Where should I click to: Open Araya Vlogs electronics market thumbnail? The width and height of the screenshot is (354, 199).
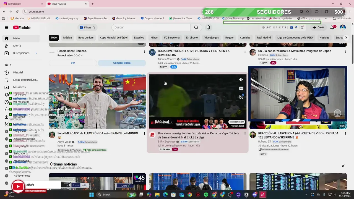tap(97, 102)
